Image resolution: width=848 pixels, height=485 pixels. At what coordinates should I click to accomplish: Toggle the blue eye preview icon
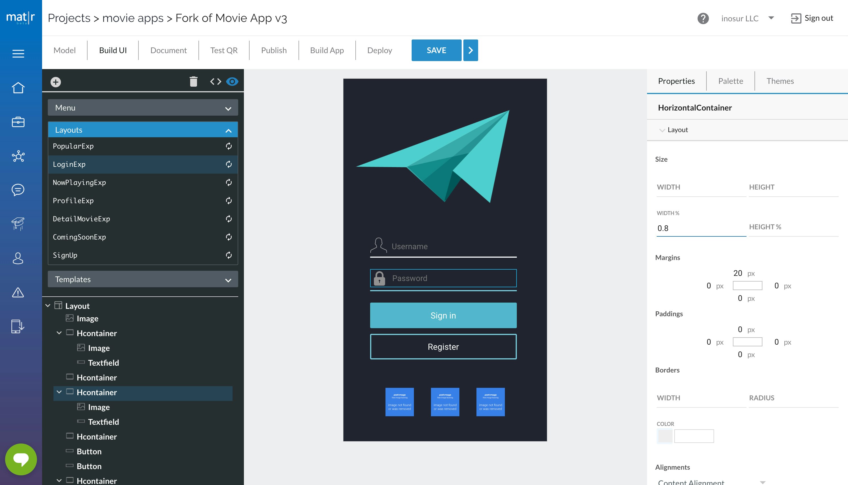coord(232,81)
